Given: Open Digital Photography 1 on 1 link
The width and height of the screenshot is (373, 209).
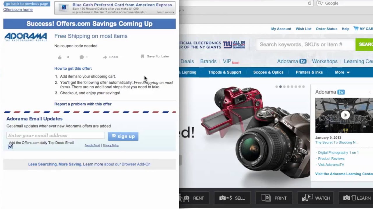Looking at the screenshot, I should [x=338, y=152].
